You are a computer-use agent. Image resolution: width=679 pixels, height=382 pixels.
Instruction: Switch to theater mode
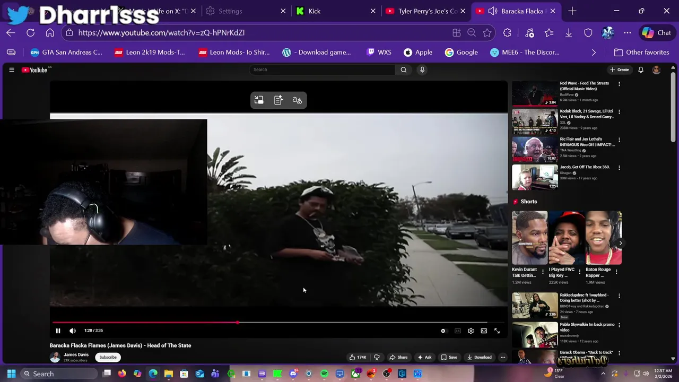click(x=484, y=331)
